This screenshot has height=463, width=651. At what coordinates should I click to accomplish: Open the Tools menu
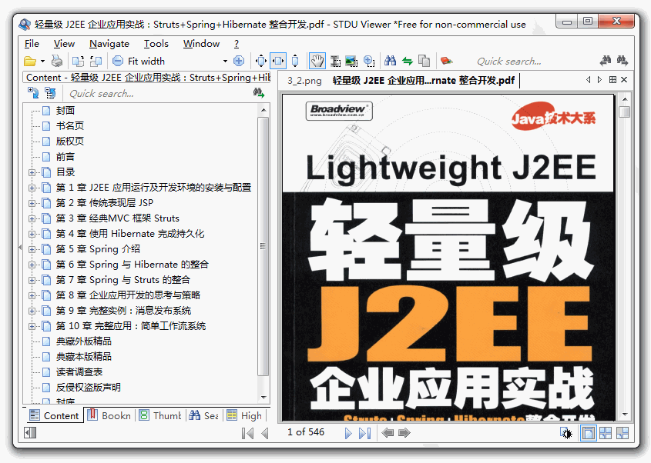[156, 44]
